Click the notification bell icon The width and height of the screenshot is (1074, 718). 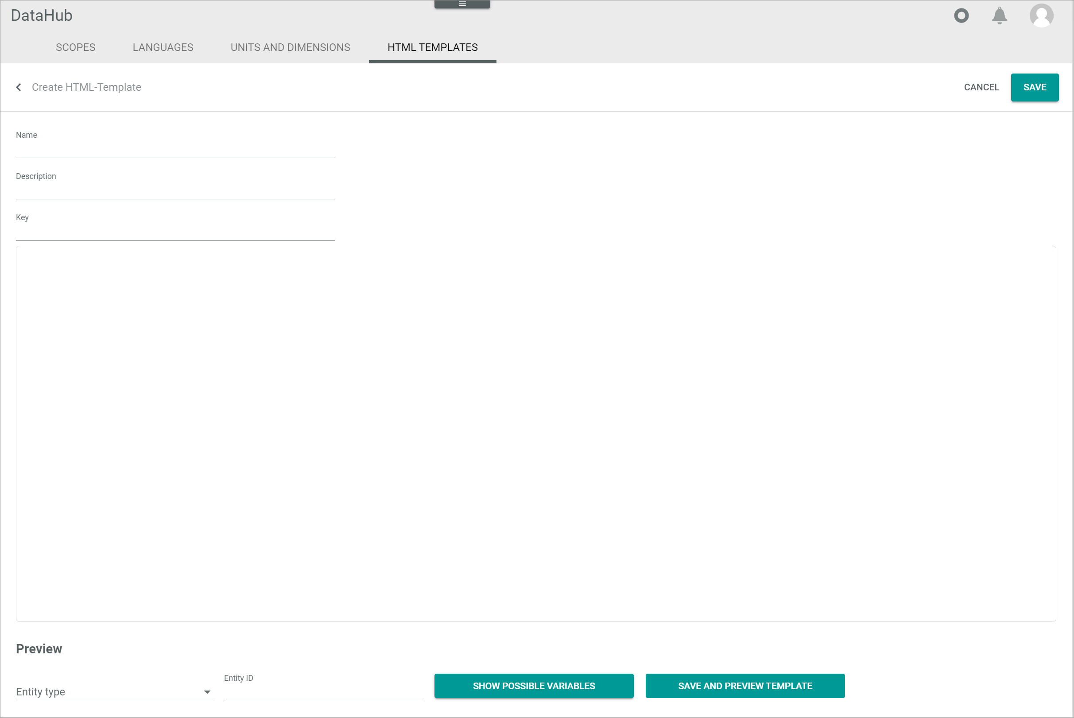pyautogui.click(x=1000, y=15)
